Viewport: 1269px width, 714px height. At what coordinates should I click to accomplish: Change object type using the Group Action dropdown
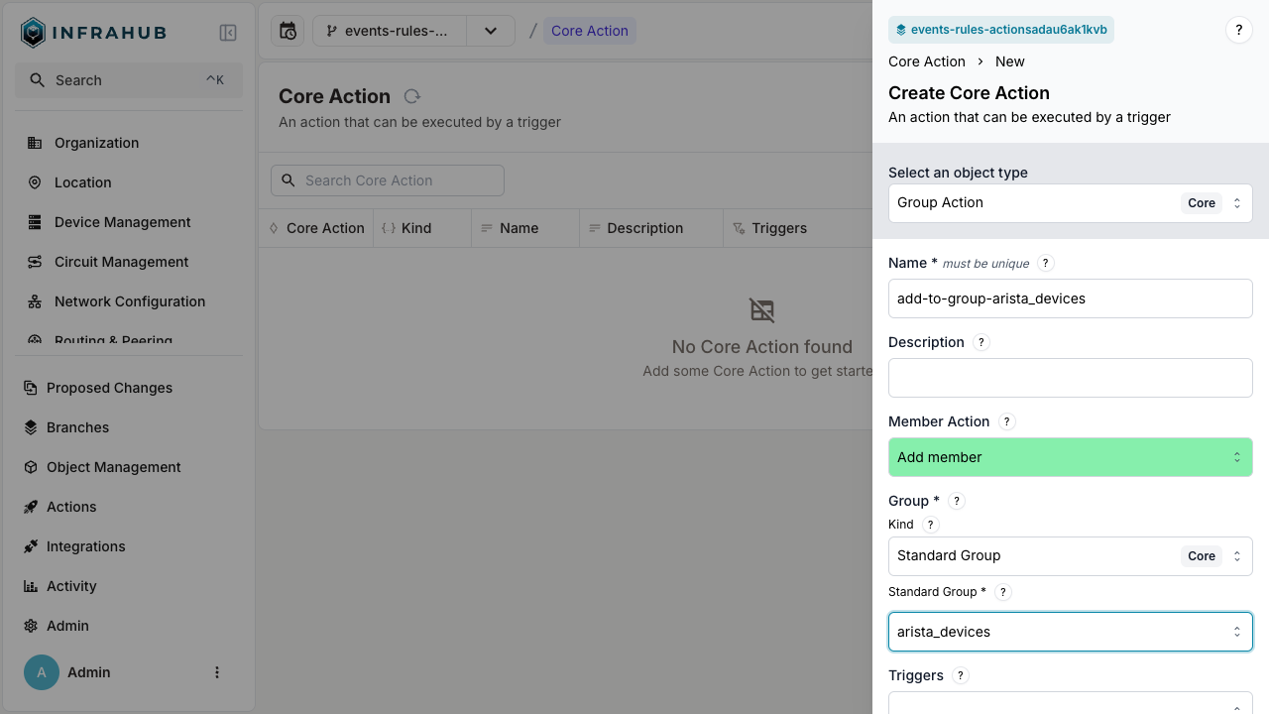(1071, 202)
